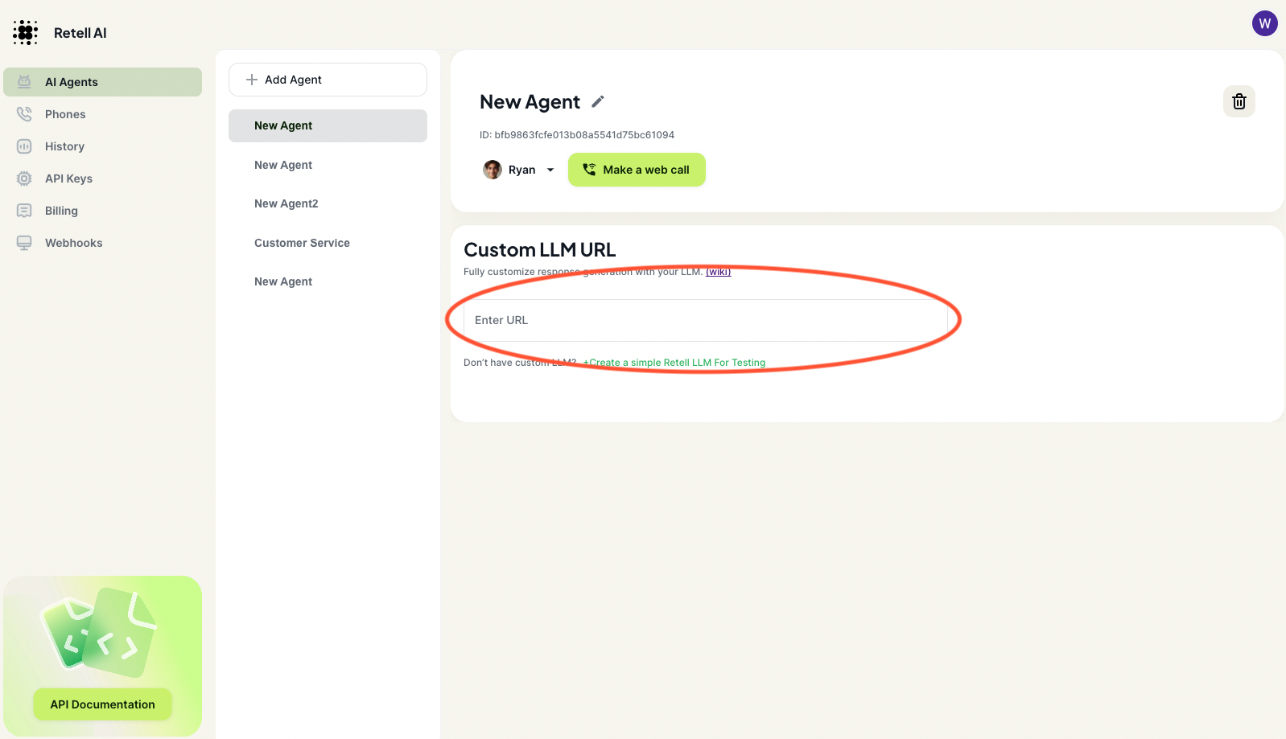Image resolution: width=1286 pixels, height=739 pixels.
Task: Select the New Agent2 list item
Action: [328, 203]
